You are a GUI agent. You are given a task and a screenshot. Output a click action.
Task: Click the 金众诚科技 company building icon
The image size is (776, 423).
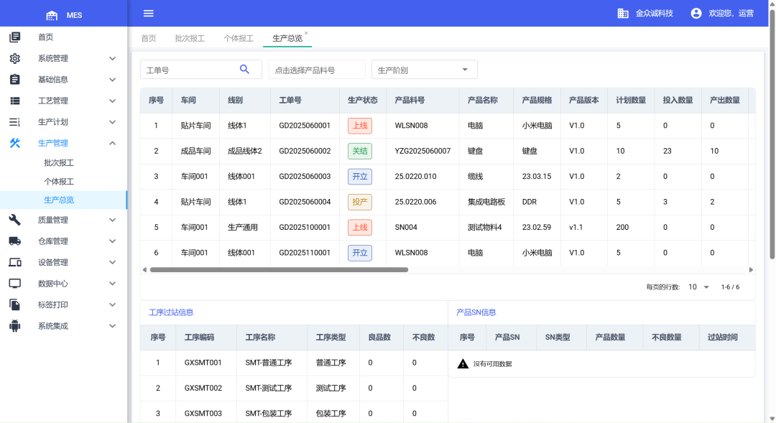pyautogui.click(x=623, y=13)
